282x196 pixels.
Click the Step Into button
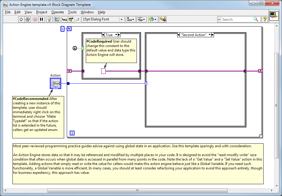point(65,19)
